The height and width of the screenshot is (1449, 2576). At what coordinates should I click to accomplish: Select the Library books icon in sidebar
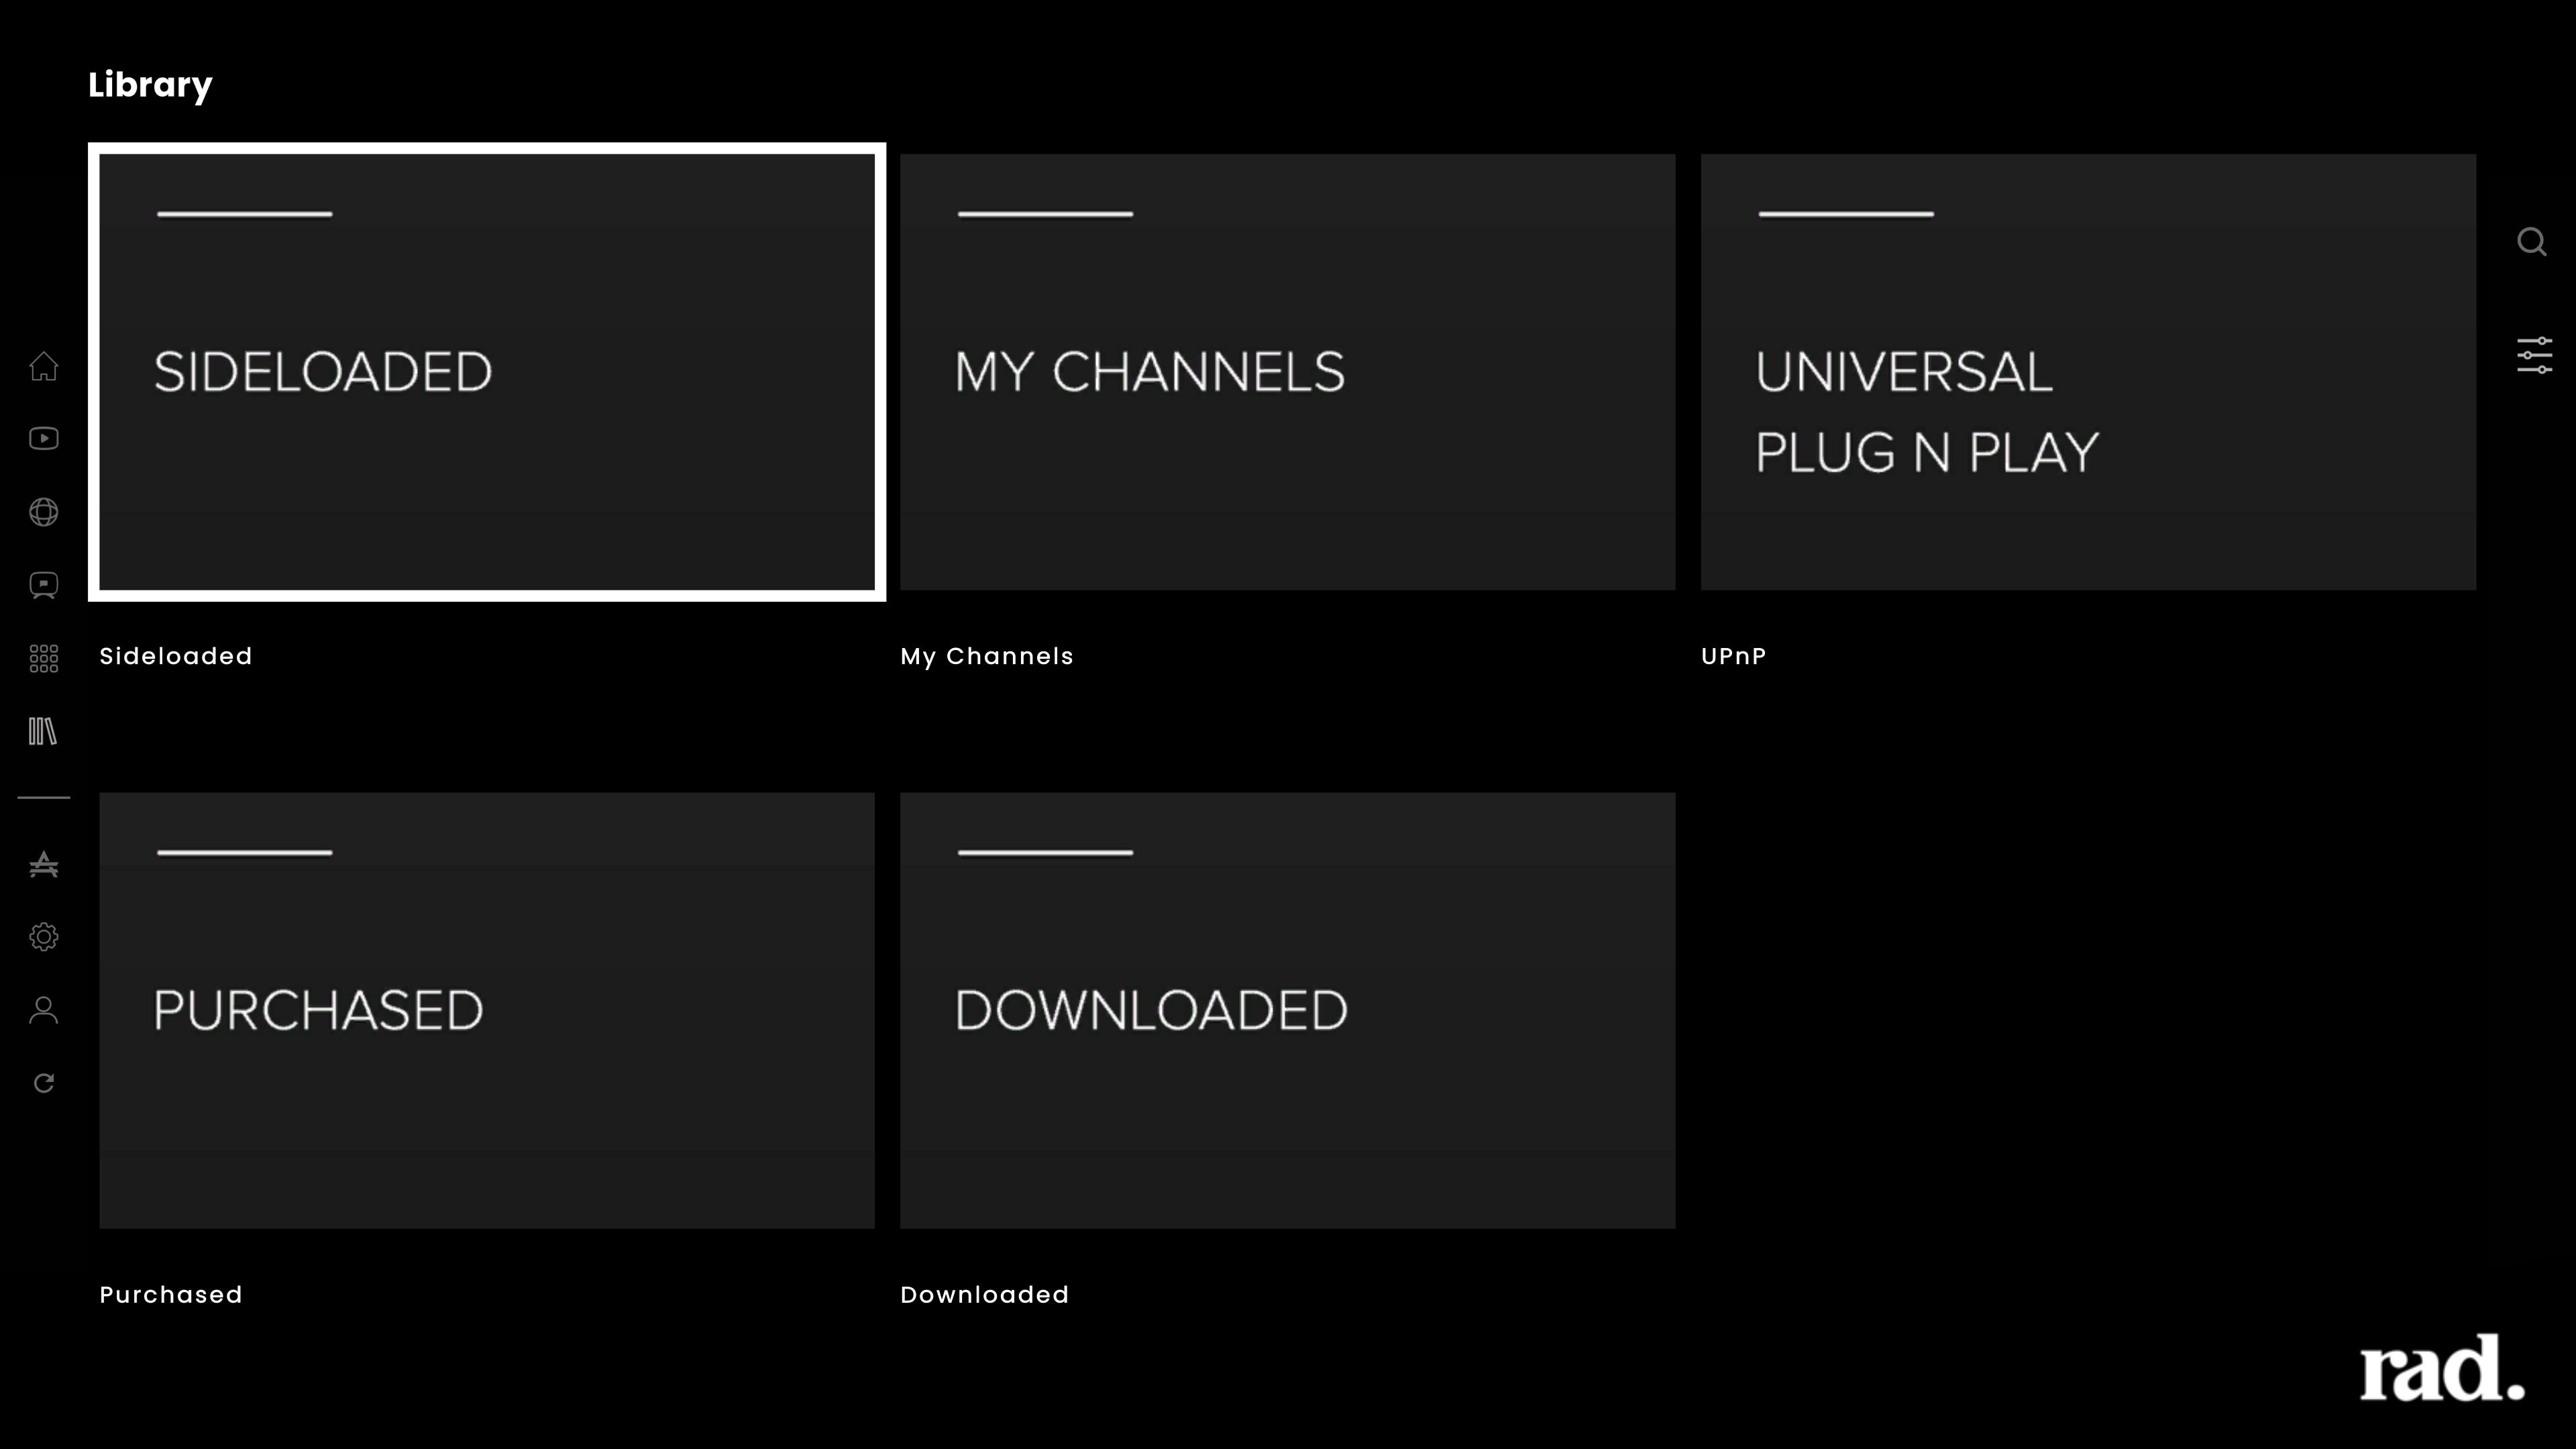point(43,731)
